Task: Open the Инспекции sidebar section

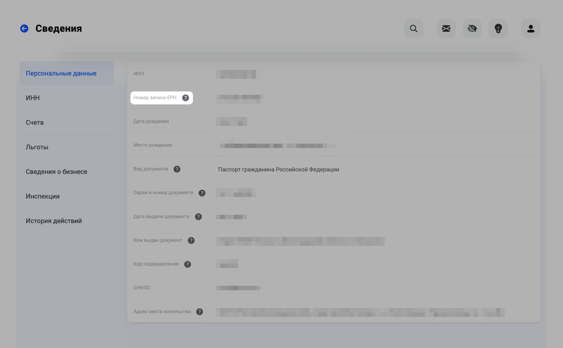Action: [67, 196]
